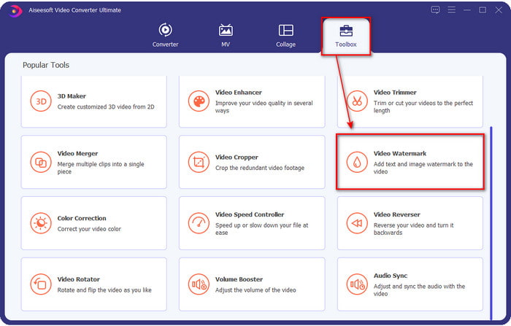Open the 3D Maker tool title
The height and width of the screenshot is (326, 511).
72,96
